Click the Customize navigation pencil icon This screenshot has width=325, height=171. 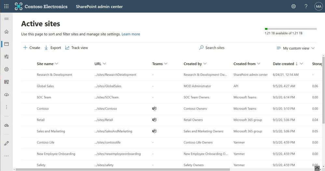coord(6,143)
